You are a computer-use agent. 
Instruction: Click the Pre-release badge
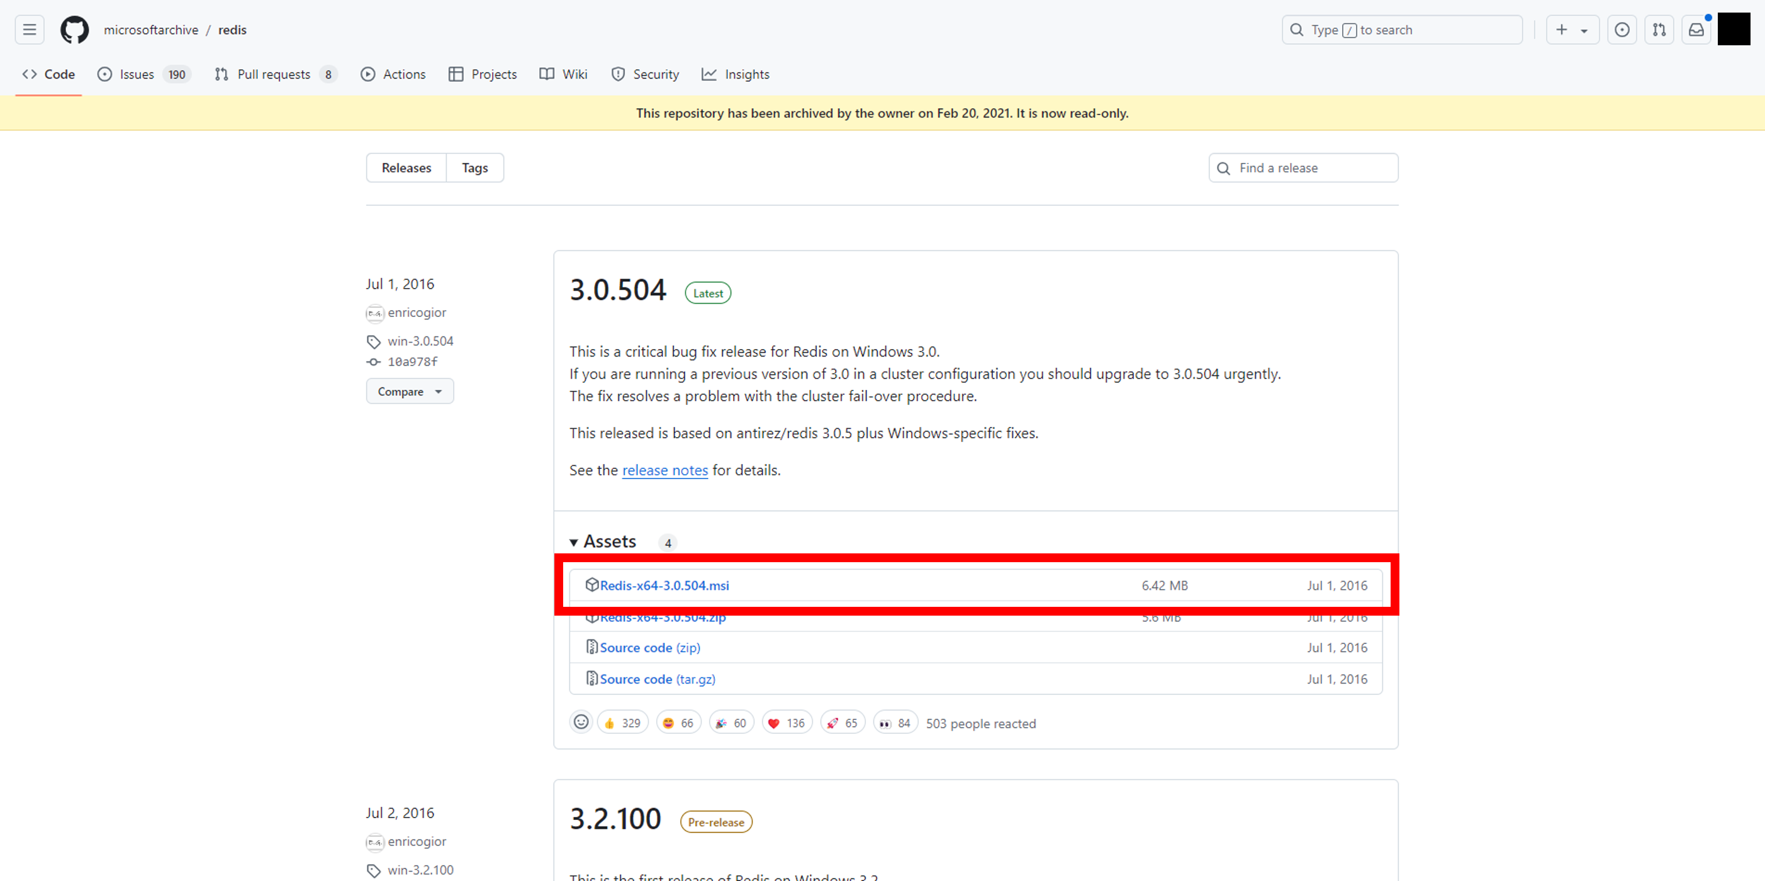(x=716, y=822)
